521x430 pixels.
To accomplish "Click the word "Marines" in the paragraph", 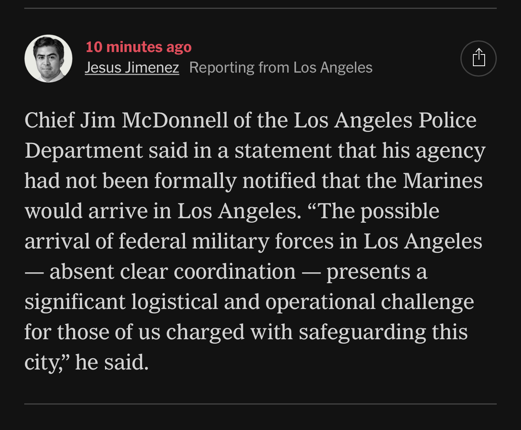I will pyautogui.click(x=442, y=181).
